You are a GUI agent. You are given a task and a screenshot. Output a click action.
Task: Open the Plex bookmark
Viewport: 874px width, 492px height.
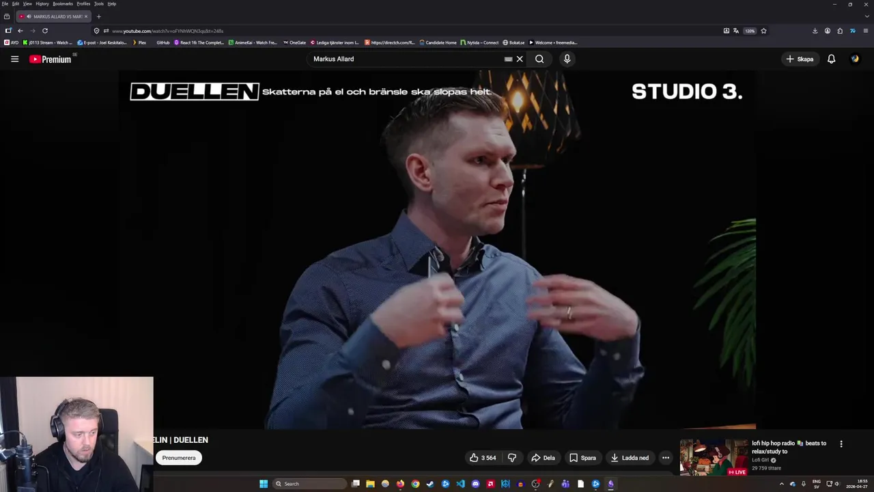click(139, 42)
